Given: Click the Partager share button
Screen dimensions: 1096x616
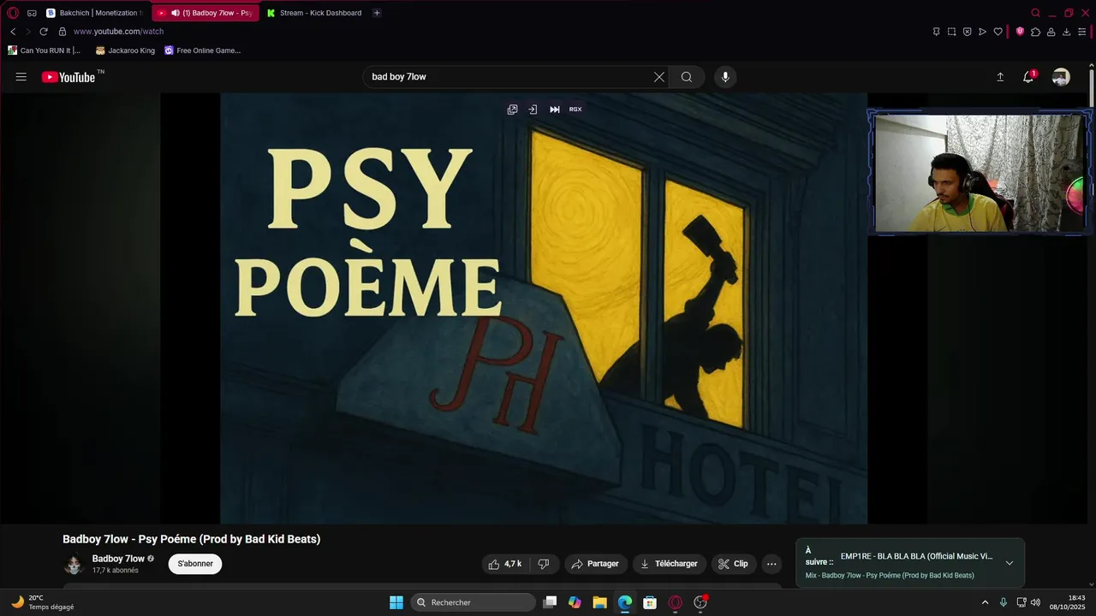Looking at the screenshot, I should tap(595, 564).
